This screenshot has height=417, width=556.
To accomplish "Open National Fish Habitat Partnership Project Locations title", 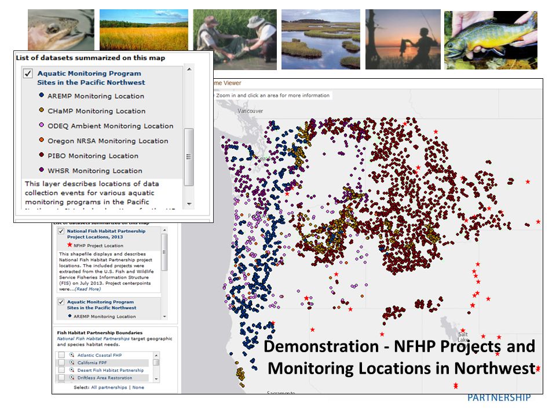I will click(106, 234).
